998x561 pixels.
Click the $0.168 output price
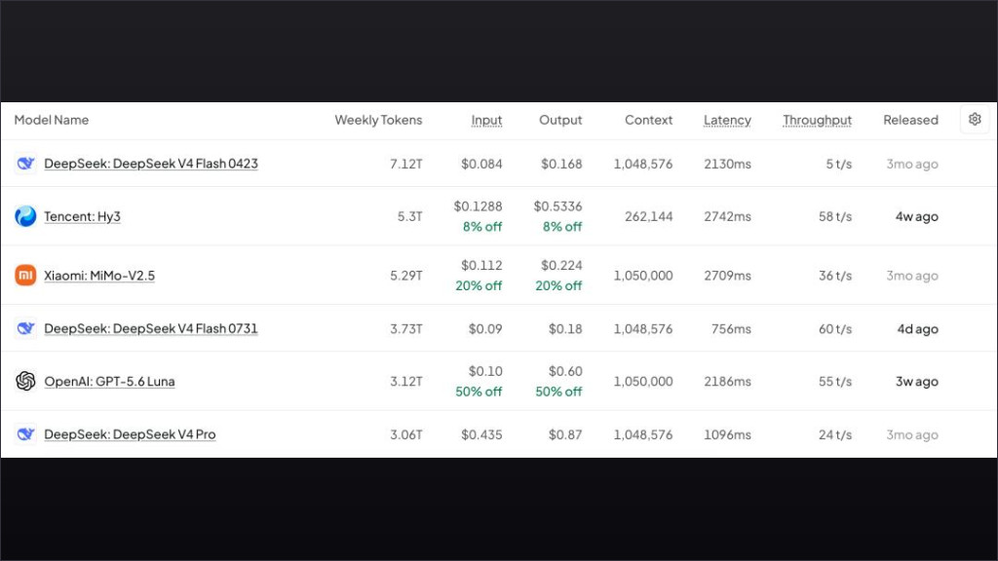[x=561, y=164]
